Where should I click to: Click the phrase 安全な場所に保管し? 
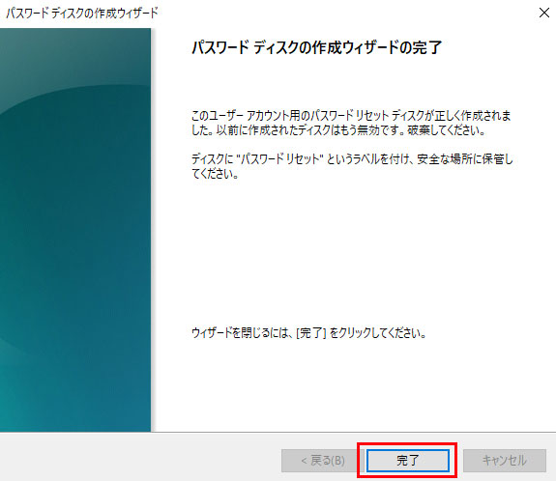click(465, 159)
